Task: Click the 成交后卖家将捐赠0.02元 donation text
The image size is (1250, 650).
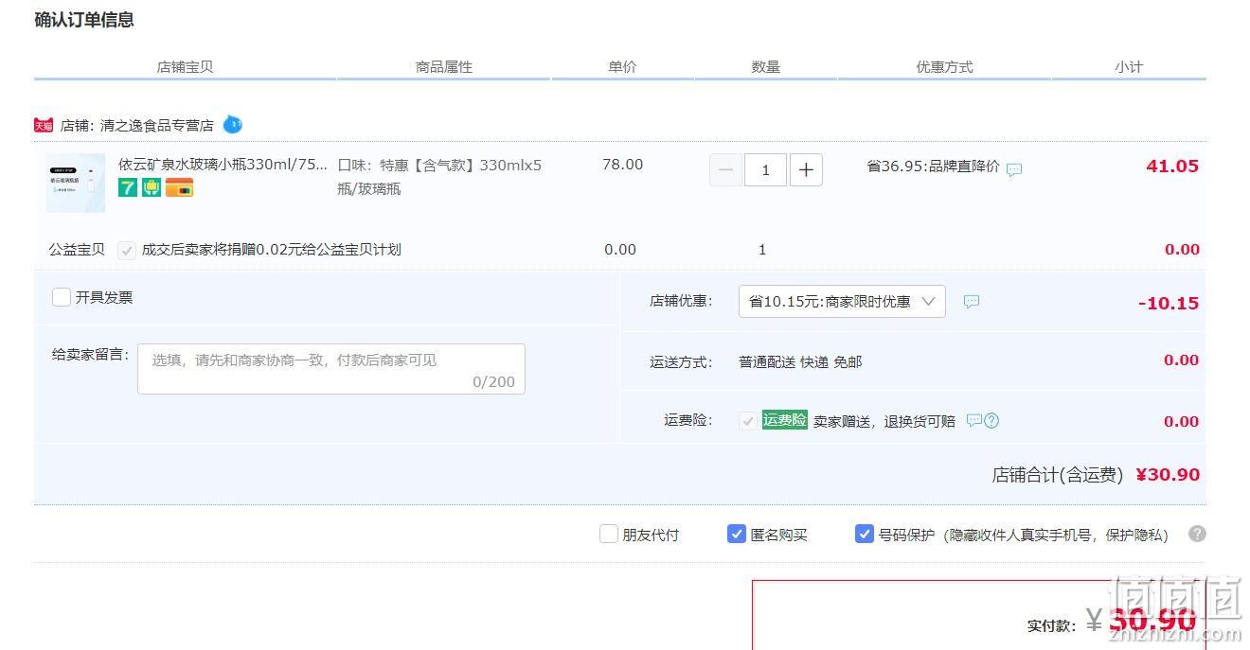Action: 272,250
